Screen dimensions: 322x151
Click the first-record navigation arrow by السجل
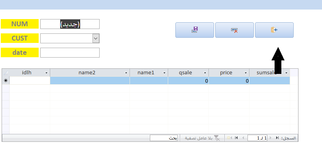pyautogui.click(x=277, y=138)
